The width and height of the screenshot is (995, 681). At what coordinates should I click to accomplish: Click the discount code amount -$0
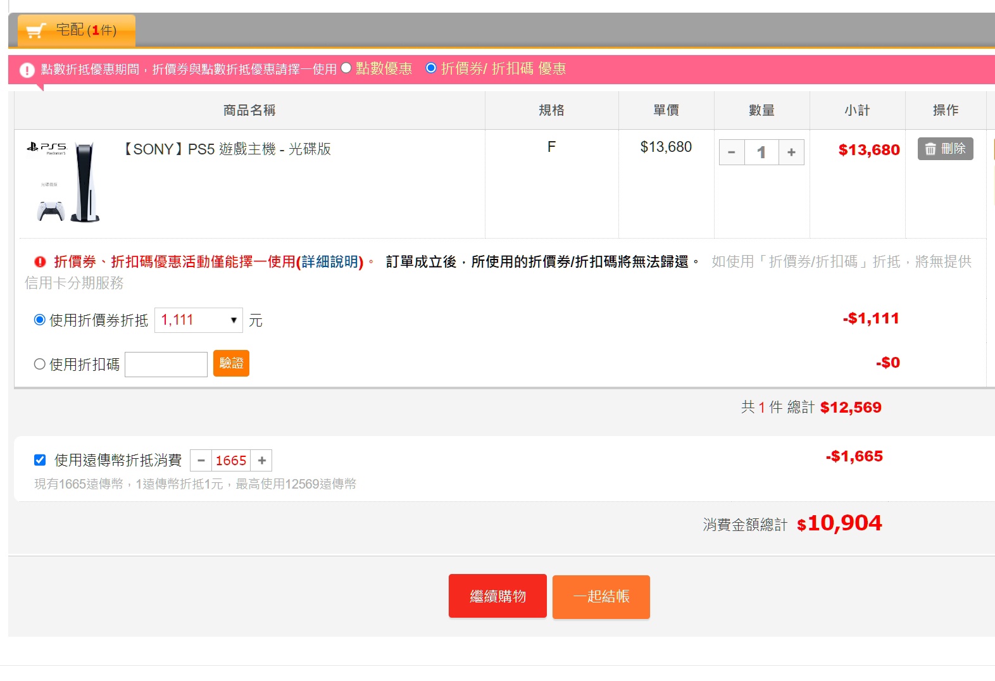click(x=888, y=363)
